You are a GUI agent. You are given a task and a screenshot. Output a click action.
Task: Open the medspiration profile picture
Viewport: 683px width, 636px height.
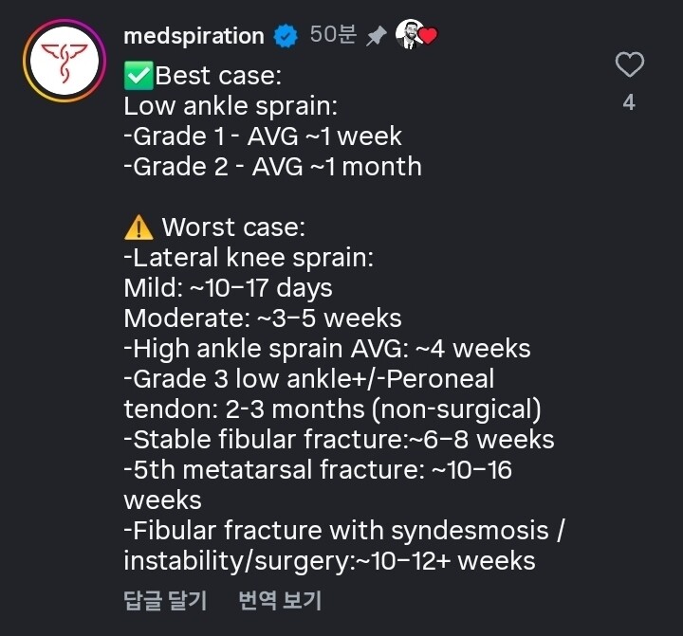tap(64, 61)
